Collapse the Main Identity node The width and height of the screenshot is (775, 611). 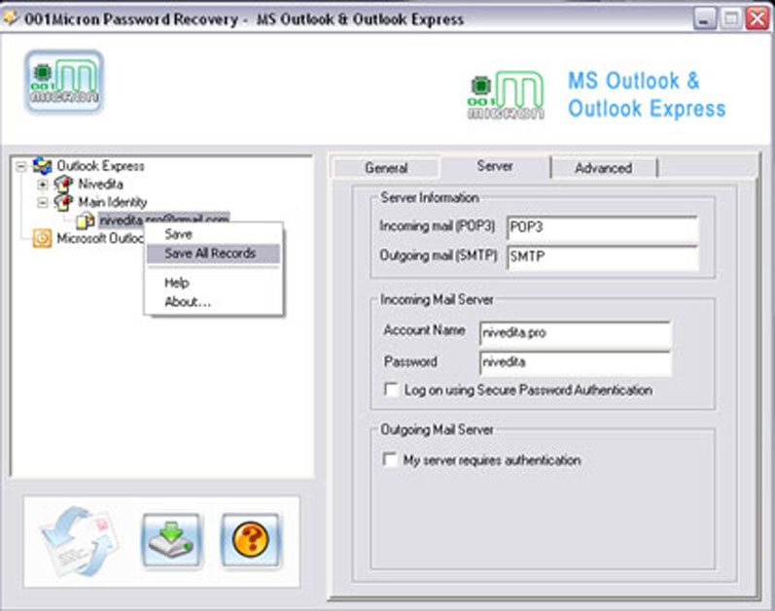(x=43, y=202)
